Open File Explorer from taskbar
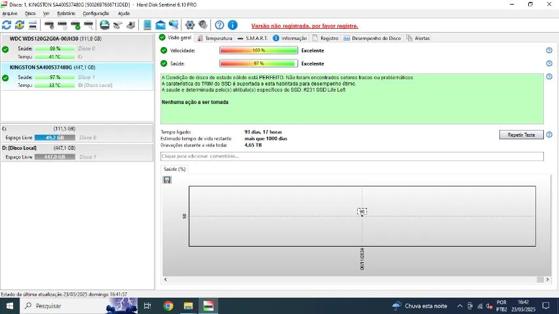 click(x=188, y=305)
